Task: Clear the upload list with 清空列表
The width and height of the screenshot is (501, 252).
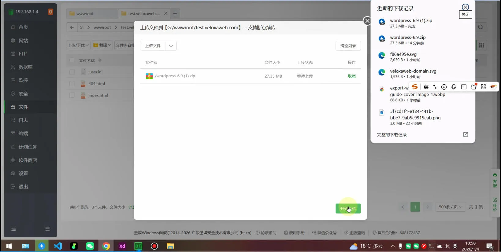Action: [348, 46]
